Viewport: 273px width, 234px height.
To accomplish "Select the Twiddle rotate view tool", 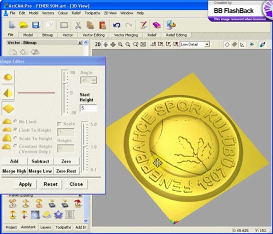I will click(x=106, y=45).
